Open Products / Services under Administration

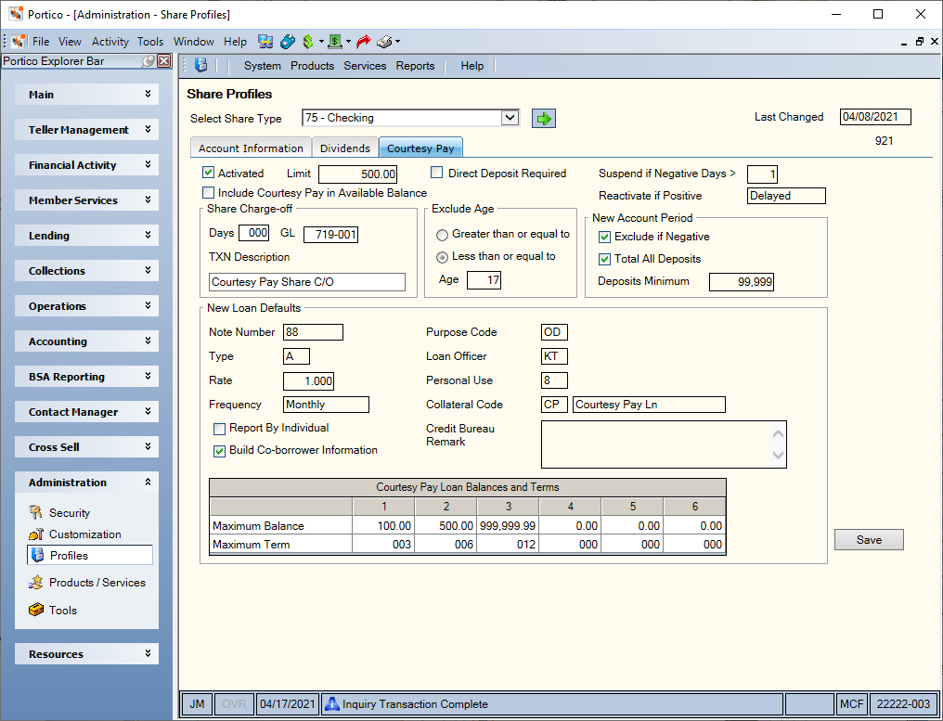[x=97, y=582]
